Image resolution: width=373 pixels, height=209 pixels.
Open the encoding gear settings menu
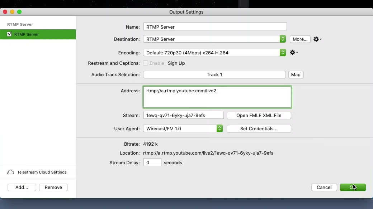tap(294, 53)
